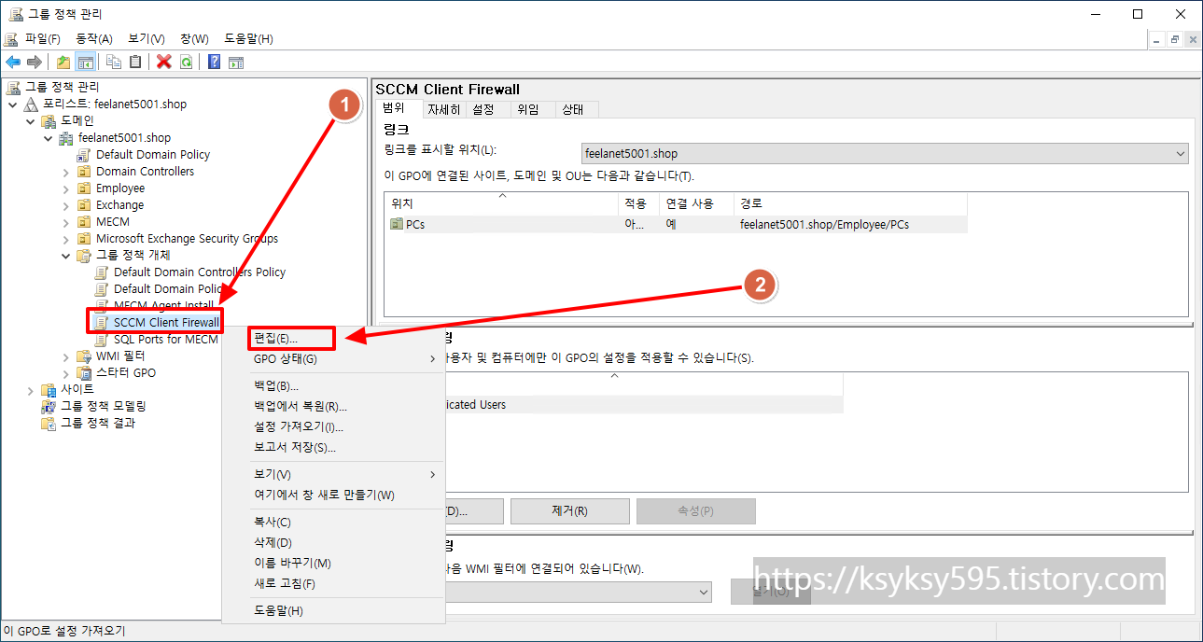Expand the Employee OU node

[x=66, y=188]
